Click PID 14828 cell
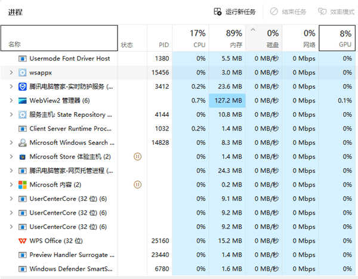This screenshot has width=358, height=279. pos(161,142)
